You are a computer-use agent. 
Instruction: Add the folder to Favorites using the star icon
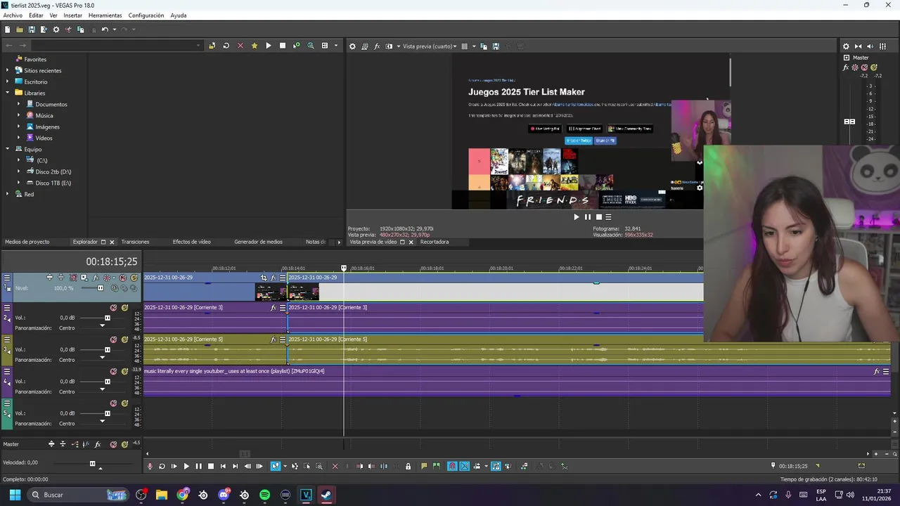coord(254,46)
